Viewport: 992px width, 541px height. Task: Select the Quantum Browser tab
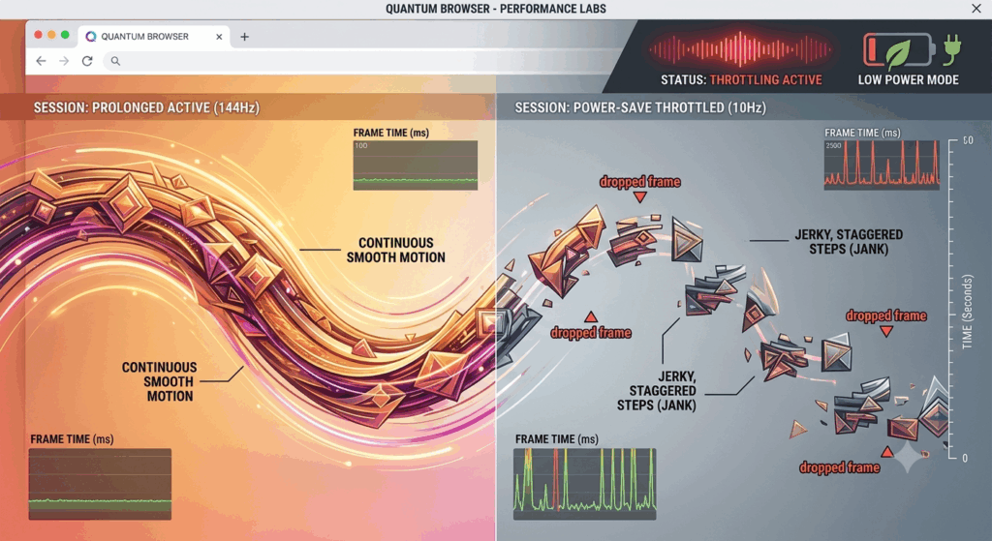pyautogui.click(x=154, y=37)
